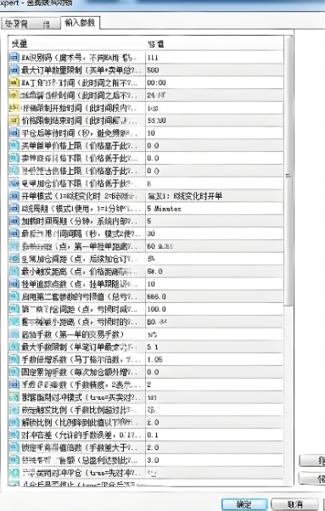Confirm with the 确定 button
This screenshot has width=325, height=511.
point(244,504)
